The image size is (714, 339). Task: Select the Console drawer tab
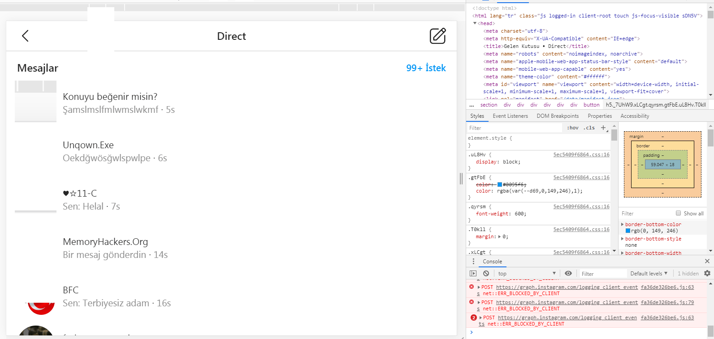pos(492,262)
